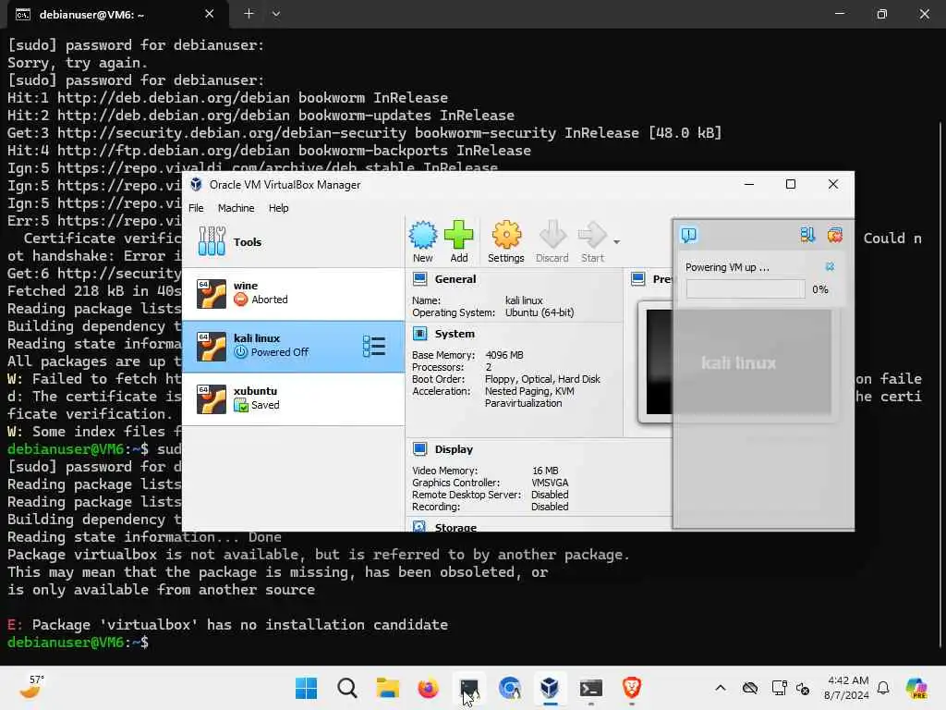
Task: Open the clock showing 4:42 AM
Action: coord(847,688)
